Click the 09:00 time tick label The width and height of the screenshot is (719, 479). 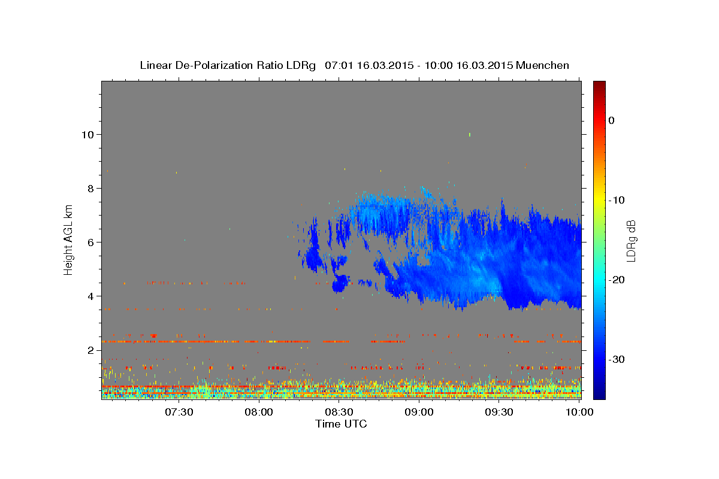419,412
